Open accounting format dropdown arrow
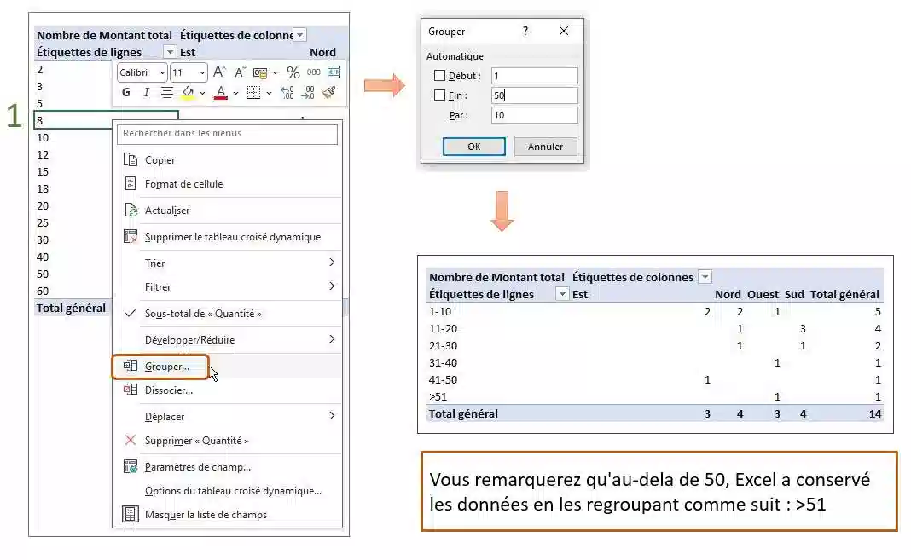Viewport: 911px width, 560px height. pyautogui.click(x=275, y=73)
